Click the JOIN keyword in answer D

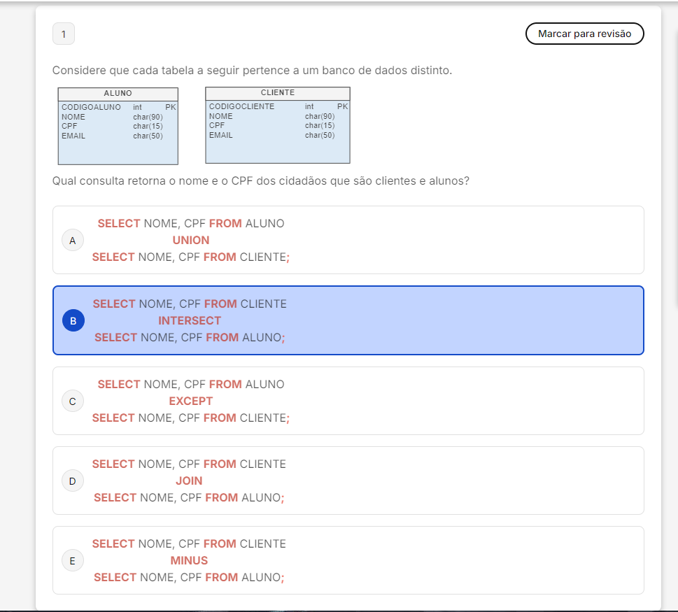coord(189,481)
